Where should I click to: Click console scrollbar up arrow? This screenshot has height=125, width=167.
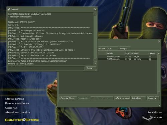[95, 14]
